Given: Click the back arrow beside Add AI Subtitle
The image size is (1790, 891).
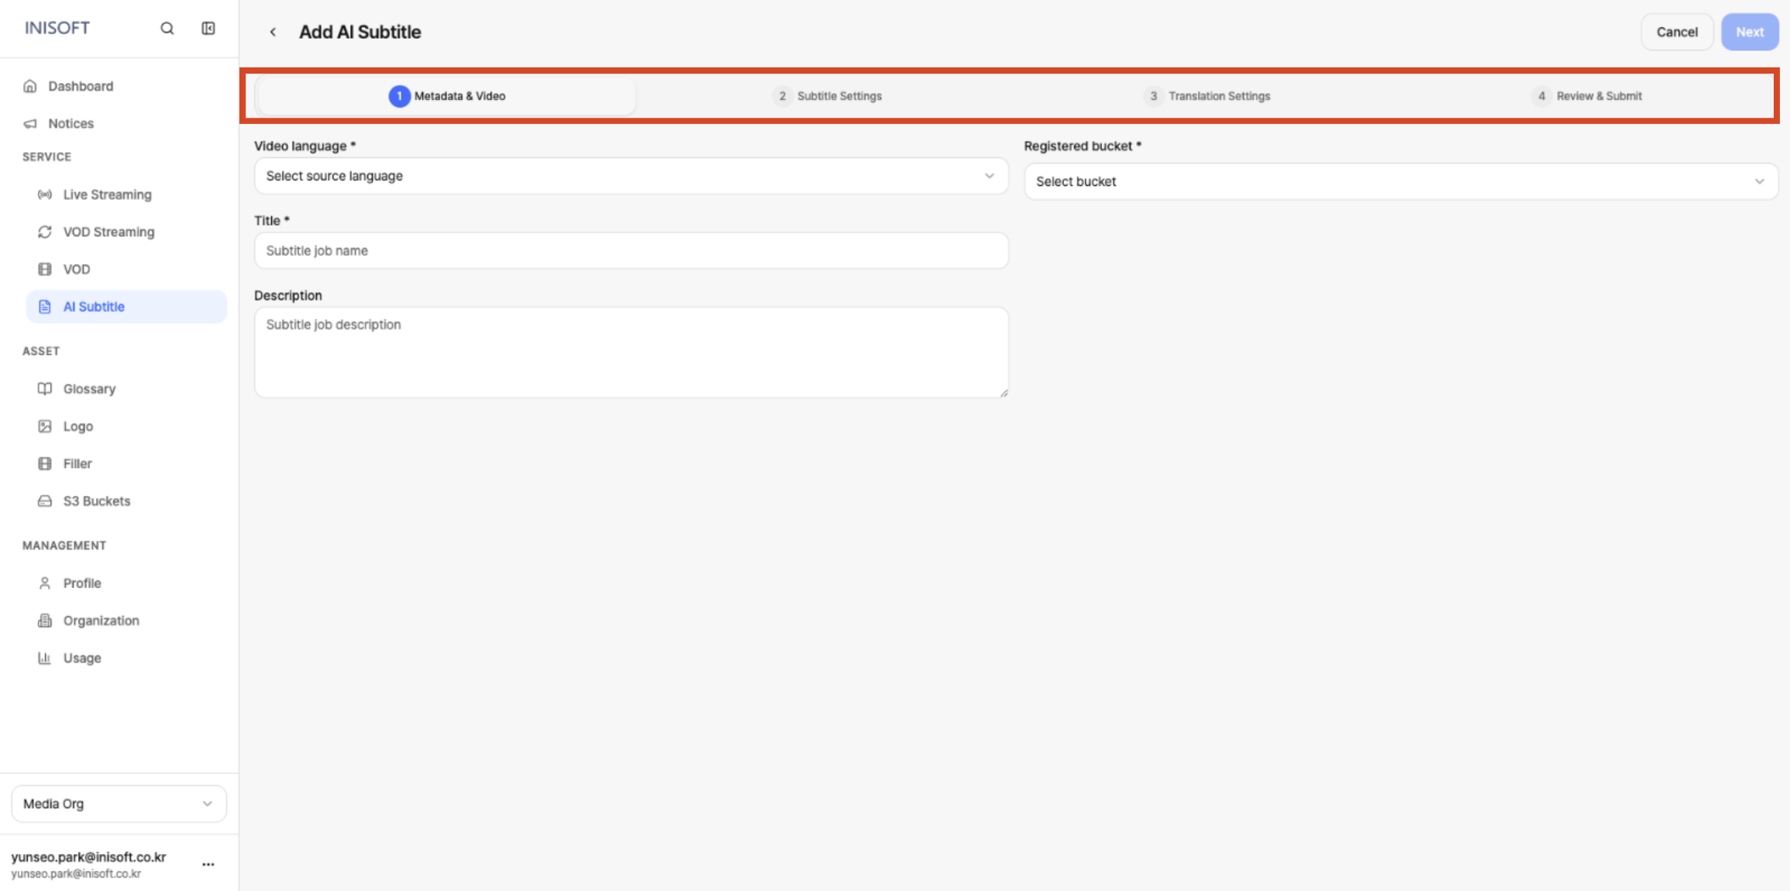Looking at the screenshot, I should [x=273, y=32].
